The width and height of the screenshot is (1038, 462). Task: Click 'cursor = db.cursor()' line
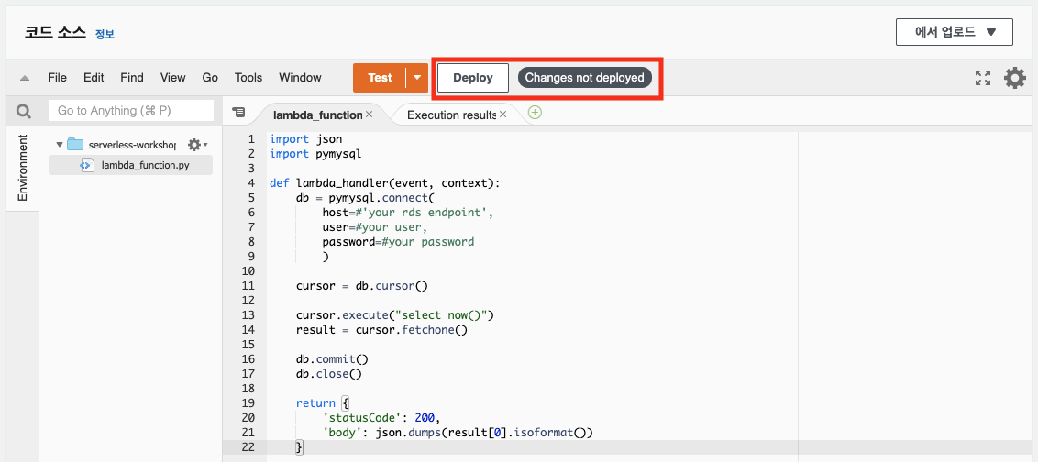362,286
